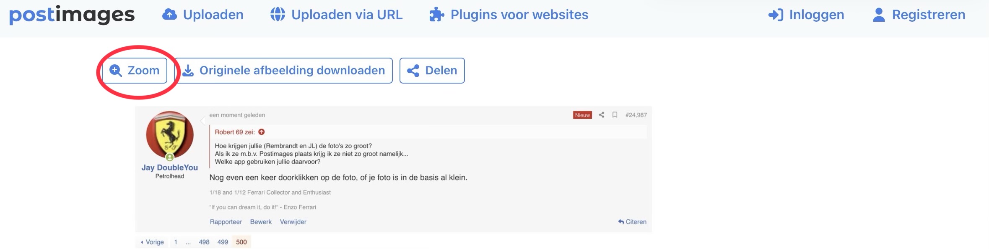Click Uploaden via URL text link
This screenshot has width=989, height=249.
pyautogui.click(x=347, y=15)
